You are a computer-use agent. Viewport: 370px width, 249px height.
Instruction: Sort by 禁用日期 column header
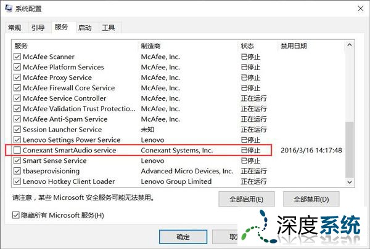click(311, 46)
